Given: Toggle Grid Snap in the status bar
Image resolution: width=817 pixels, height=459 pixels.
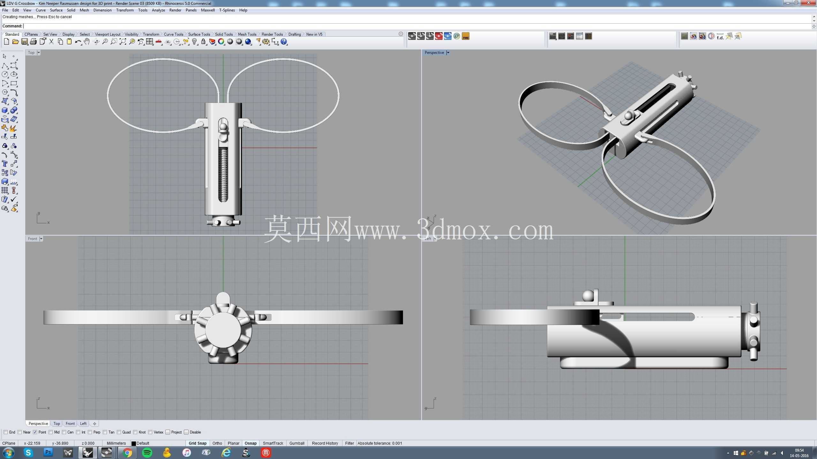Looking at the screenshot, I should click(198, 443).
